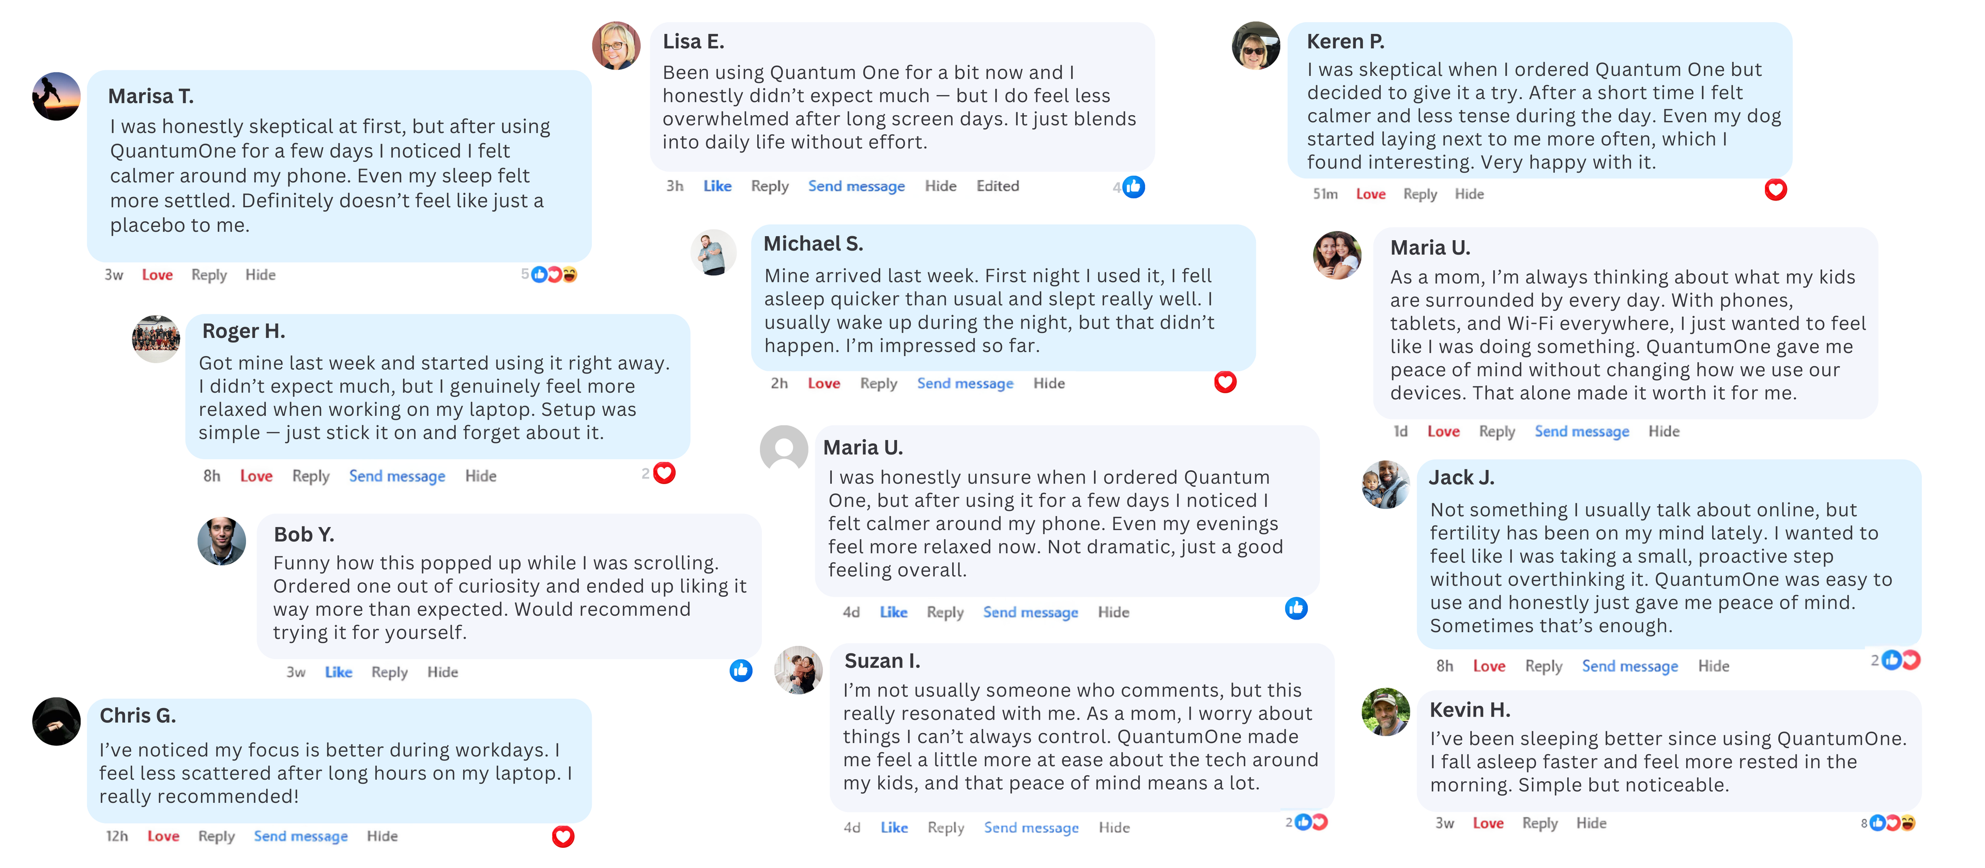The width and height of the screenshot is (1985, 868).
Task: Click the heart reaction on Chris G.'s comment
Action: [562, 836]
